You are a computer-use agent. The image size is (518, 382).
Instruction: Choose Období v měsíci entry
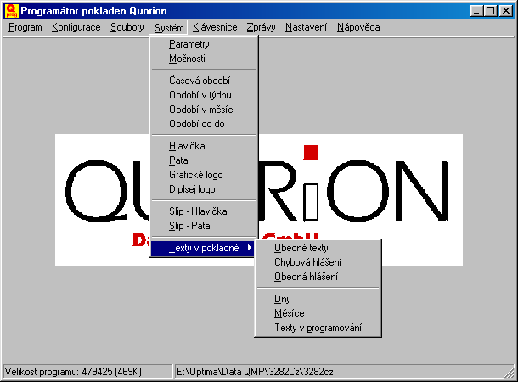pos(204,110)
